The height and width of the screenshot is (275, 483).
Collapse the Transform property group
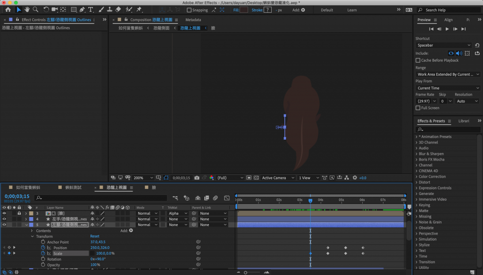coord(32,236)
